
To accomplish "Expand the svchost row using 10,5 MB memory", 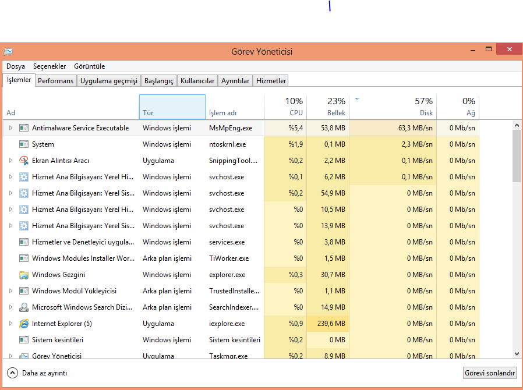I will click(10, 210).
